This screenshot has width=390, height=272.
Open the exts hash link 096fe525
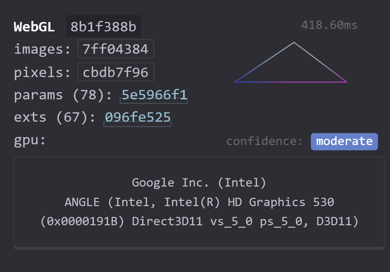[x=137, y=118]
